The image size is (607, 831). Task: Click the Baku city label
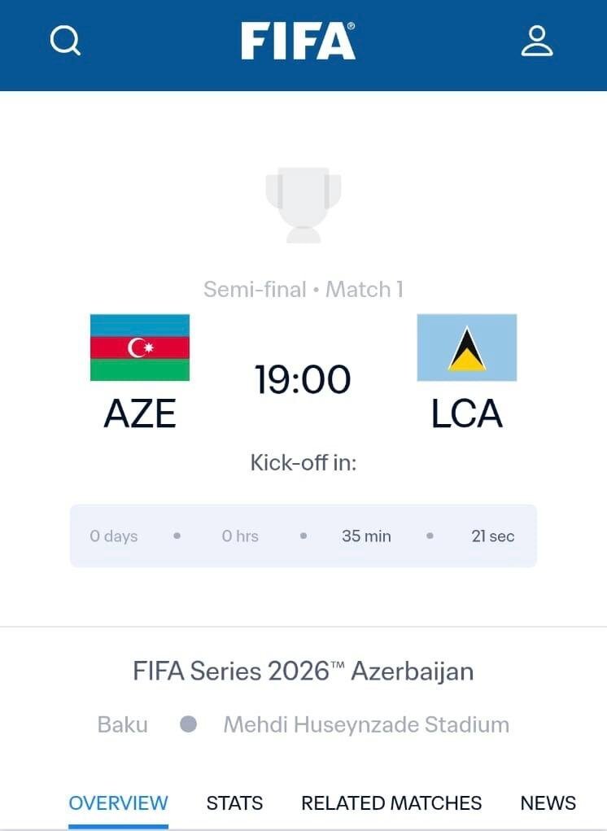[123, 724]
